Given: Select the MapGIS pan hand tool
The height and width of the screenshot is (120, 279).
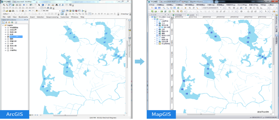Looking at the screenshot, I should coord(171,8).
